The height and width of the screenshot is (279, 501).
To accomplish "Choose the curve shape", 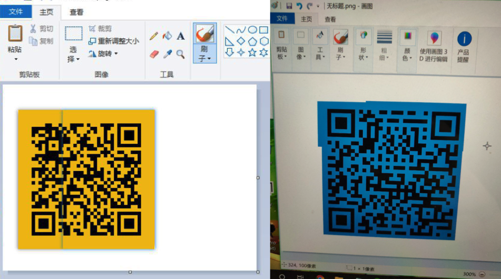I will 241,30.
